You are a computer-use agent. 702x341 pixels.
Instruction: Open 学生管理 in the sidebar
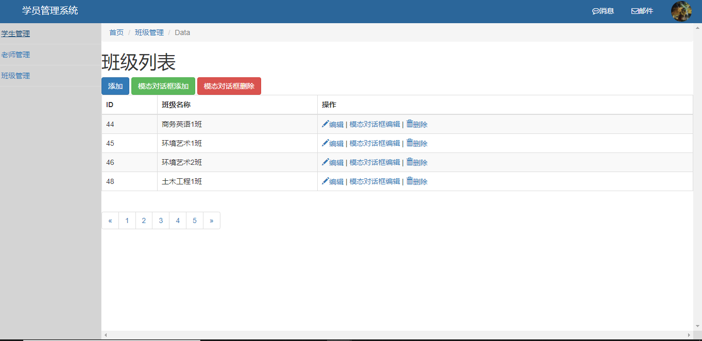(15, 33)
